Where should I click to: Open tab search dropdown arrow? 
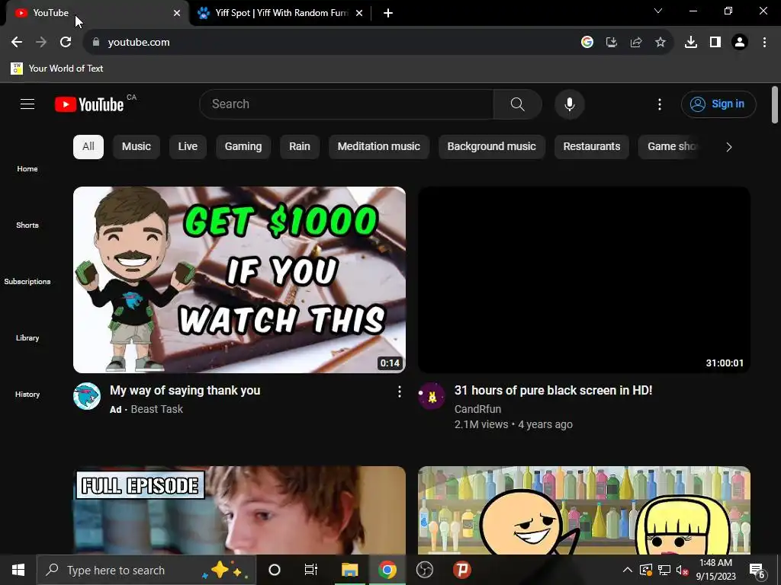(x=658, y=11)
